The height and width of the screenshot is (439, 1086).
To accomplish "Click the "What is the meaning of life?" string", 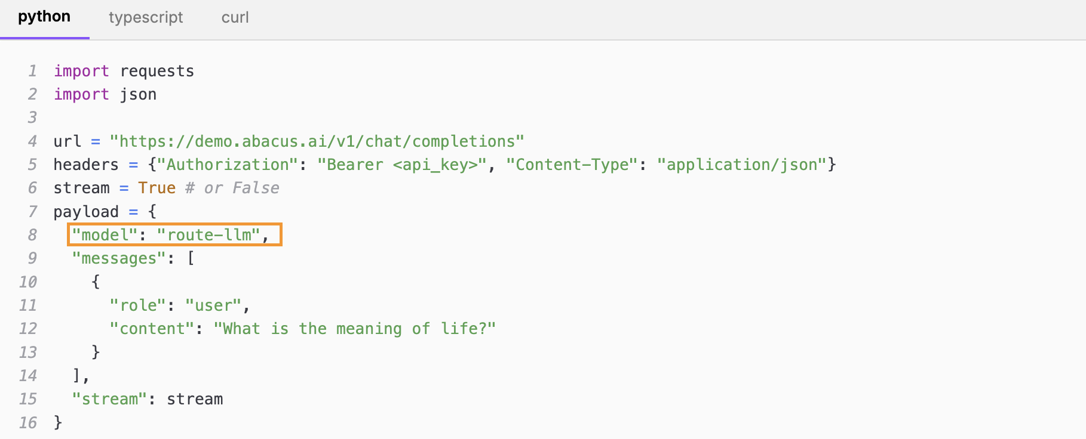I will tap(355, 329).
